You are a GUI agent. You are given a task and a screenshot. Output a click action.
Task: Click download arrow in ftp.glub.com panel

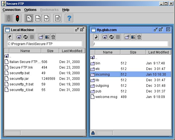click(x=96, y=37)
